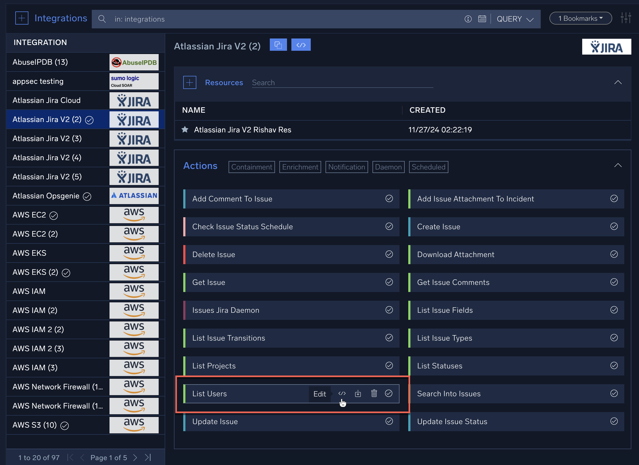
Task: Open the 1 Bookmarks dropdown
Action: [580, 18]
